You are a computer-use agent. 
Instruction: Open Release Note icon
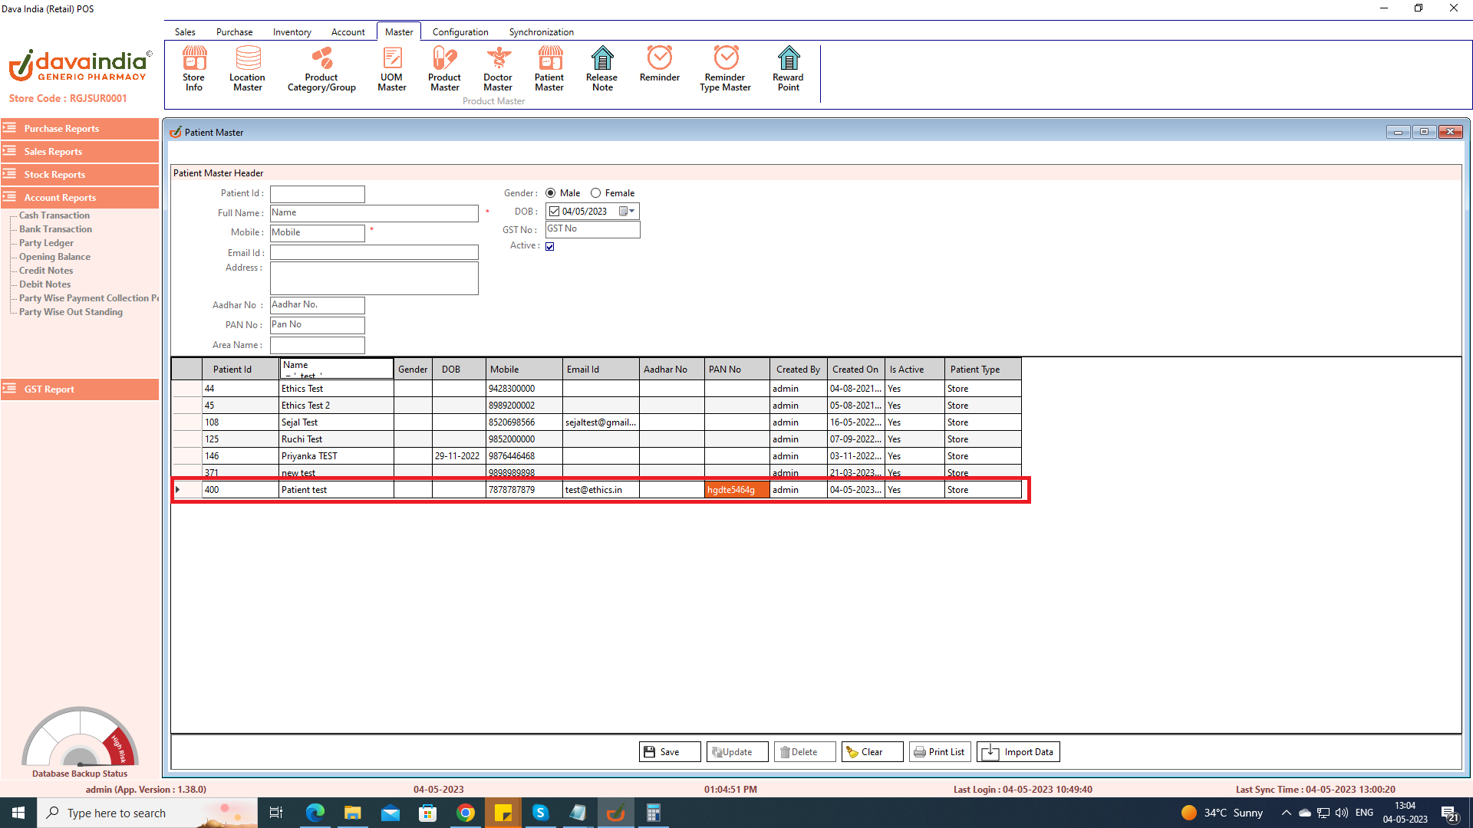pos(601,68)
